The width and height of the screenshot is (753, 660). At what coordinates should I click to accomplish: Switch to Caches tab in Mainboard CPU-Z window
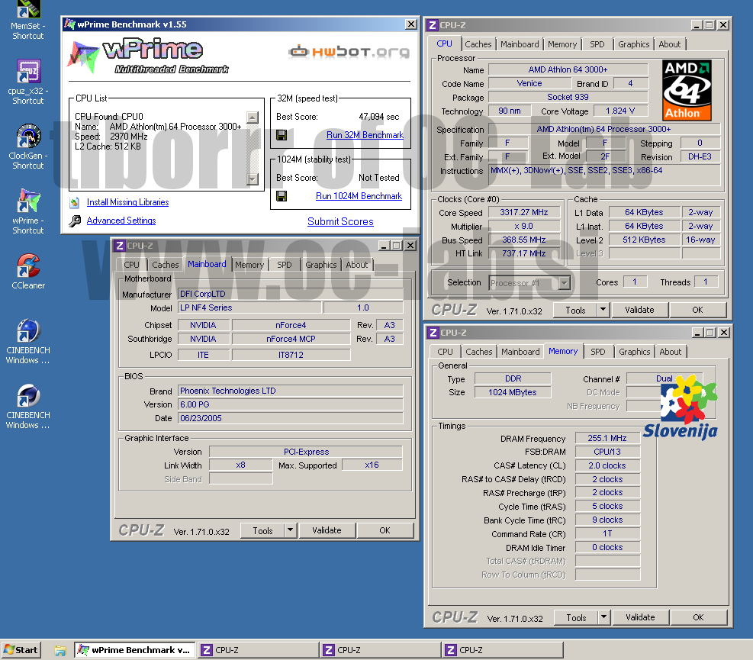coord(166,265)
